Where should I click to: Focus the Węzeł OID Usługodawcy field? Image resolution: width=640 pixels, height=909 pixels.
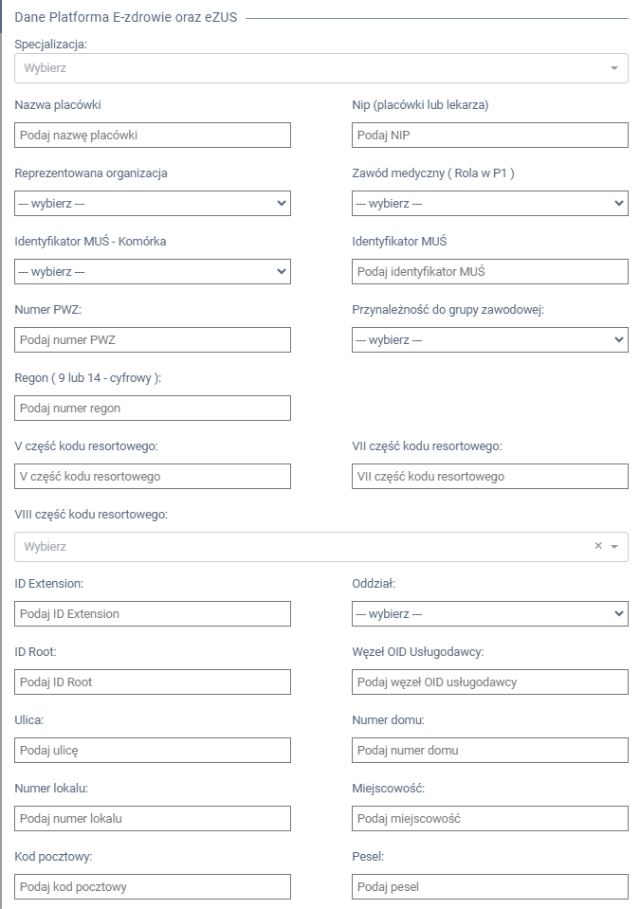coord(489,682)
